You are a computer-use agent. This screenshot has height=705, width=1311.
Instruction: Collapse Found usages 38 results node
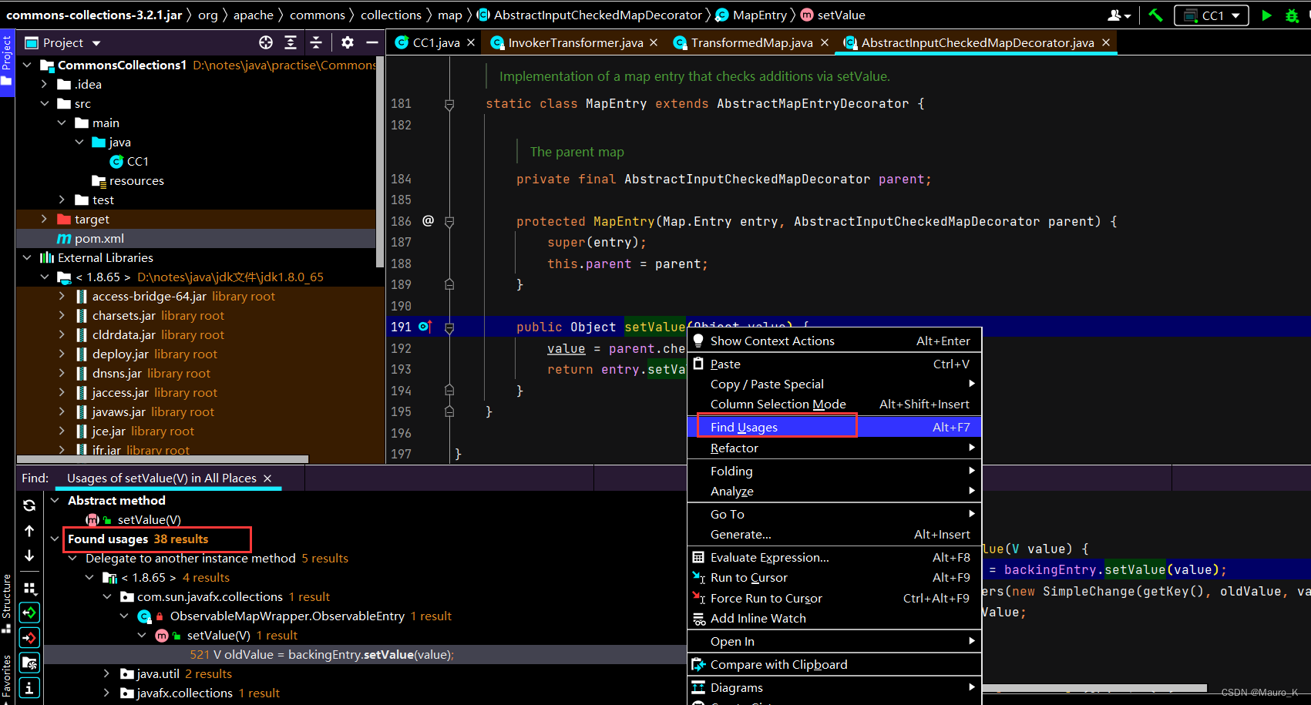click(x=55, y=539)
